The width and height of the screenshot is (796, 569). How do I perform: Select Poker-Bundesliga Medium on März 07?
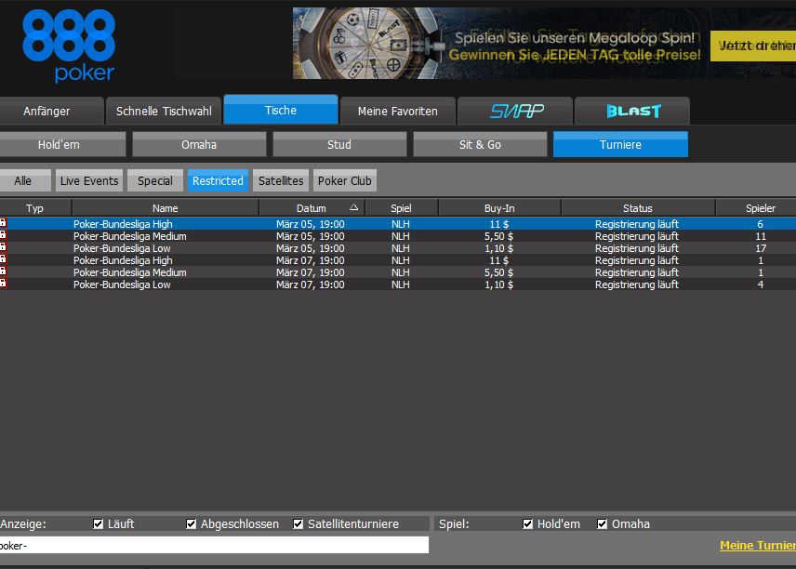[398, 272]
